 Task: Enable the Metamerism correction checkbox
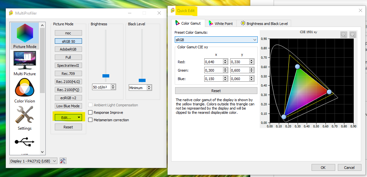pyautogui.click(x=91, y=120)
